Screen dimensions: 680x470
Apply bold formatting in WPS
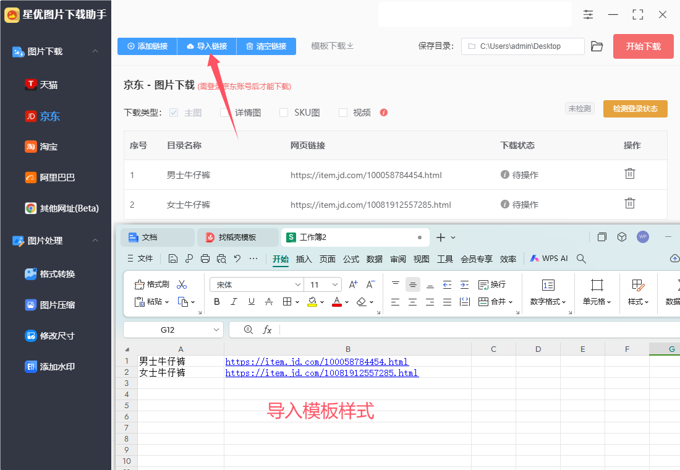(217, 302)
